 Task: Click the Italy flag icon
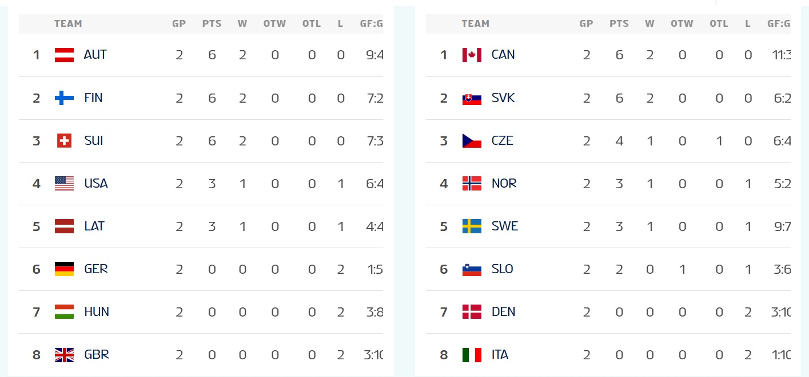[x=472, y=354]
